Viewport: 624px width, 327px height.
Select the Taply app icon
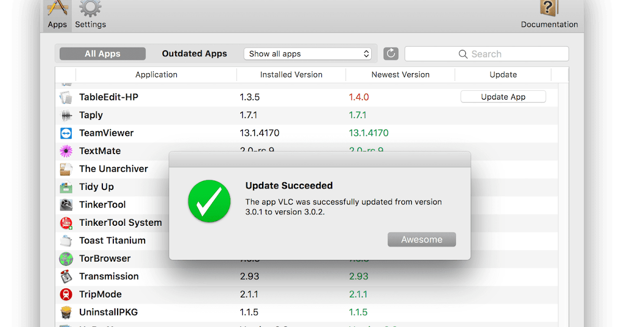click(66, 115)
